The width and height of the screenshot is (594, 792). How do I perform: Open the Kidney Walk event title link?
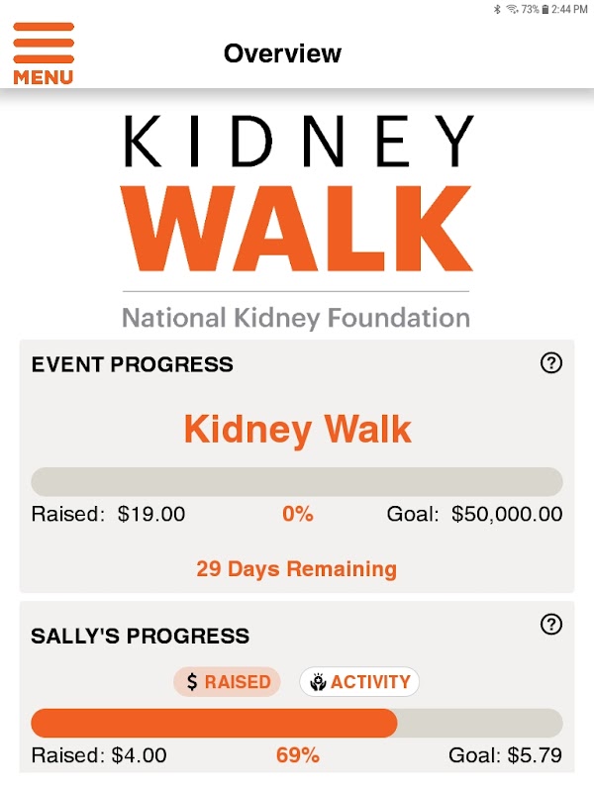(x=298, y=430)
